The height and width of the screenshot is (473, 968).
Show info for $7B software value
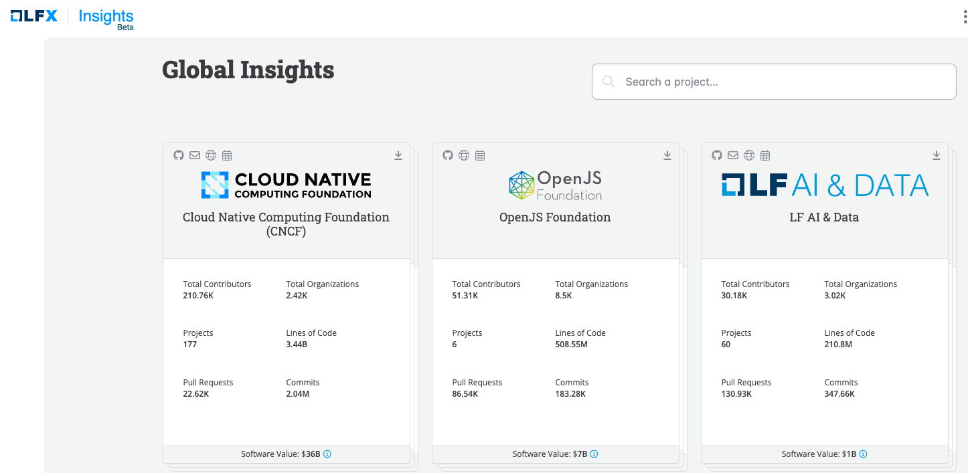(594, 454)
